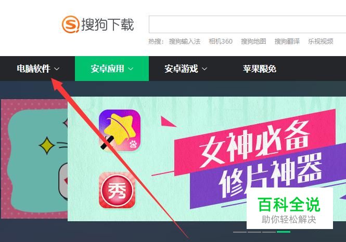
Task: Go to the 苹果限免 tab
Action: (260, 69)
